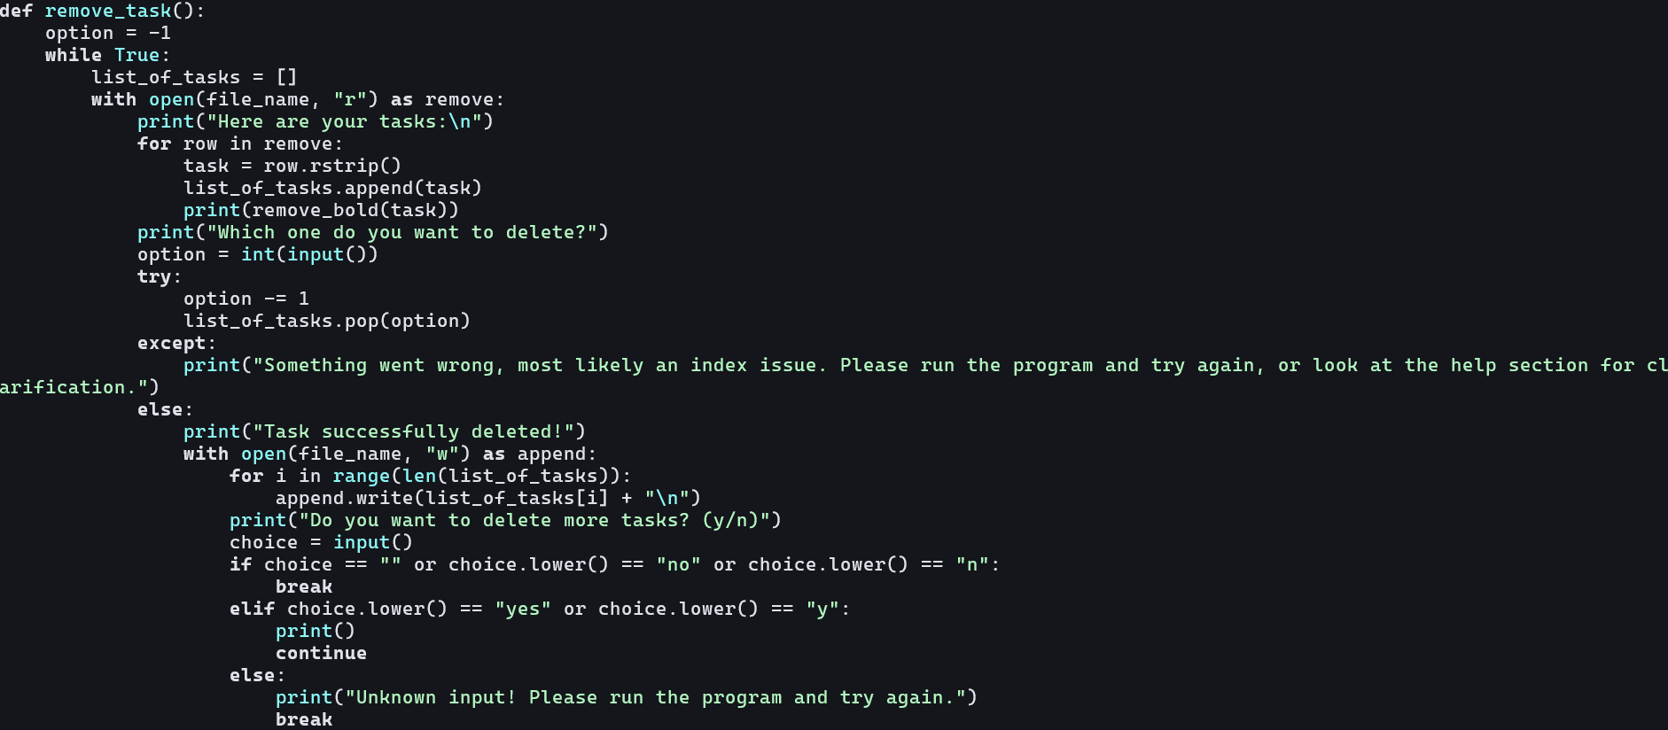Click the list_of_tasks.append(task) line
The image size is (1668, 730).
[332, 188]
